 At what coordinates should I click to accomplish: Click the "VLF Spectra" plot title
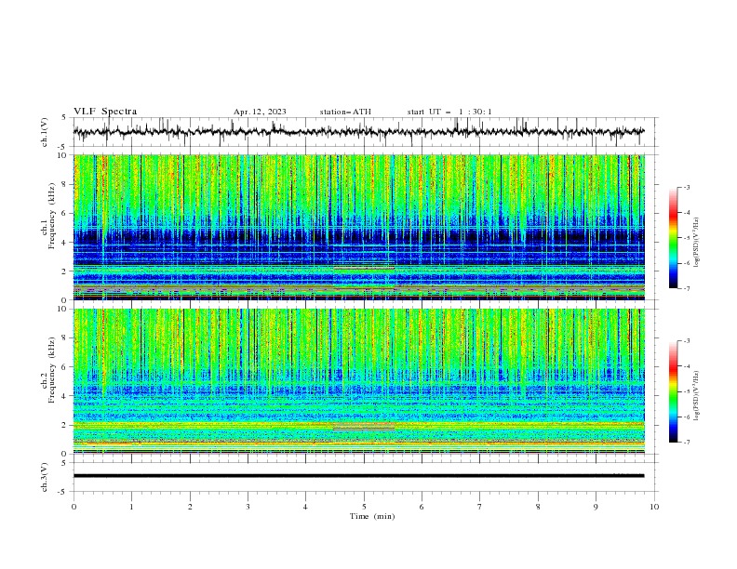point(105,112)
